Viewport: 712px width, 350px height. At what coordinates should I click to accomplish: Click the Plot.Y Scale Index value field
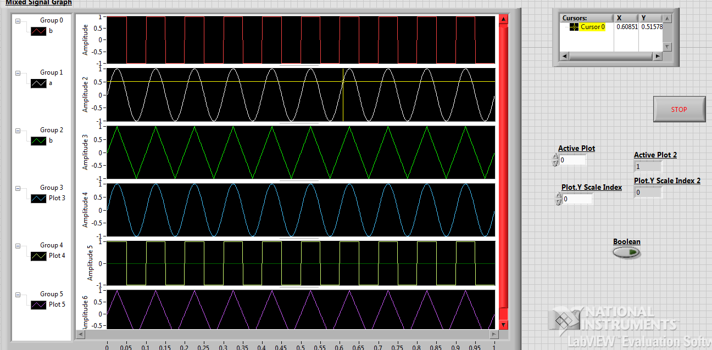pyautogui.click(x=578, y=199)
